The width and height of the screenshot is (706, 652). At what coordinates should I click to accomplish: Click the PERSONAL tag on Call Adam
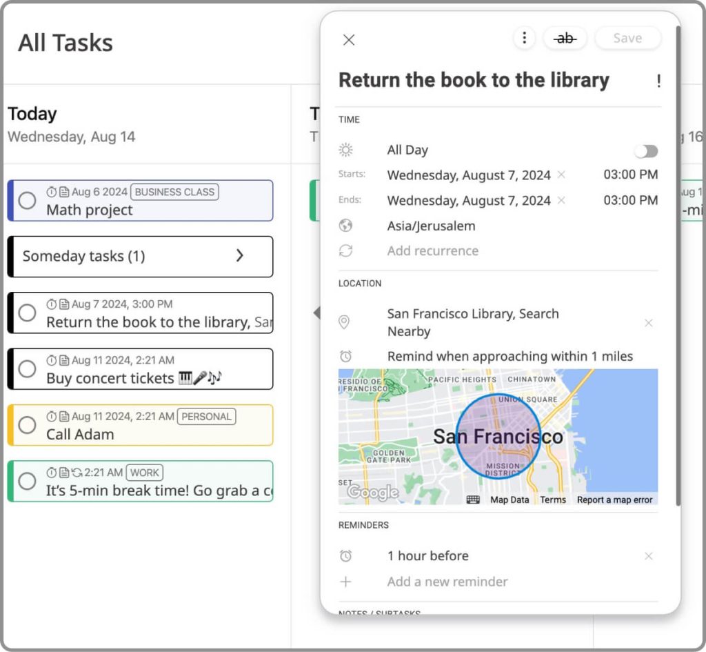click(x=206, y=417)
